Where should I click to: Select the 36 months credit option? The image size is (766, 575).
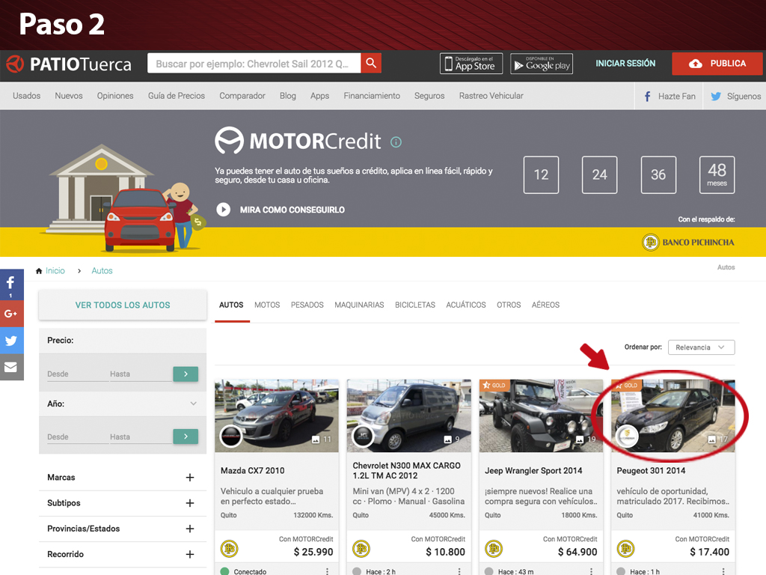pyautogui.click(x=658, y=174)
